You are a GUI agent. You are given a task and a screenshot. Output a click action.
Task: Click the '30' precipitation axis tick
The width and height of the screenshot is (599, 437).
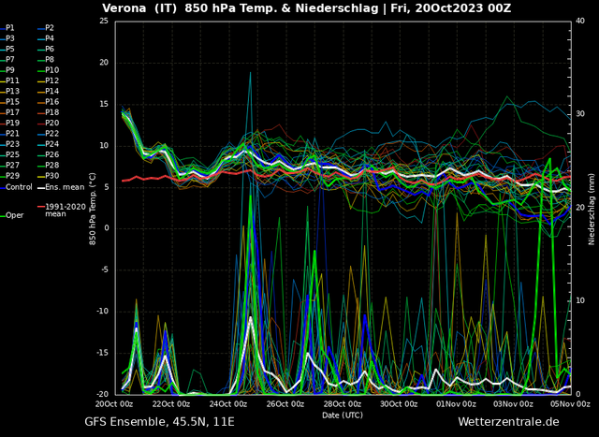coord(580,114)
